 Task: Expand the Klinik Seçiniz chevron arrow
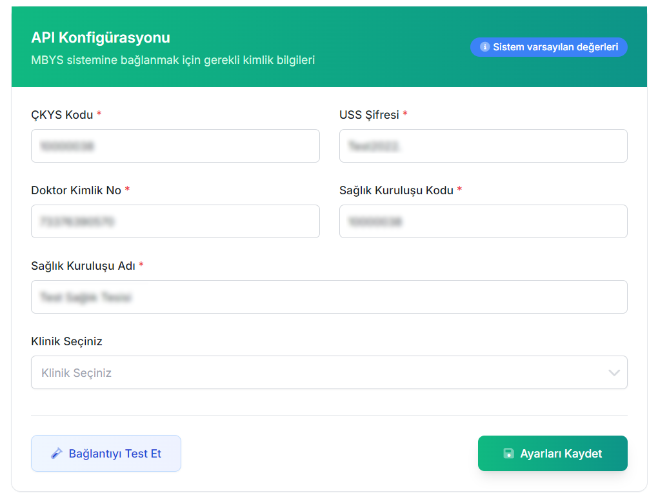coord(613,373)
